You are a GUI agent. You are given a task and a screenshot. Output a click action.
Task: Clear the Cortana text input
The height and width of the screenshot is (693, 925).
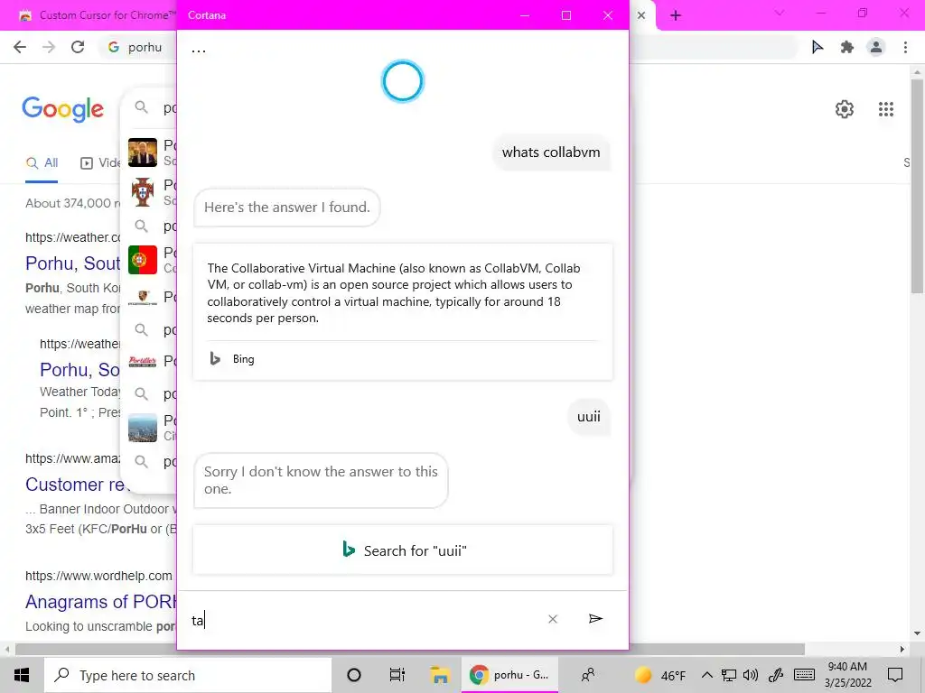(553, 619)
